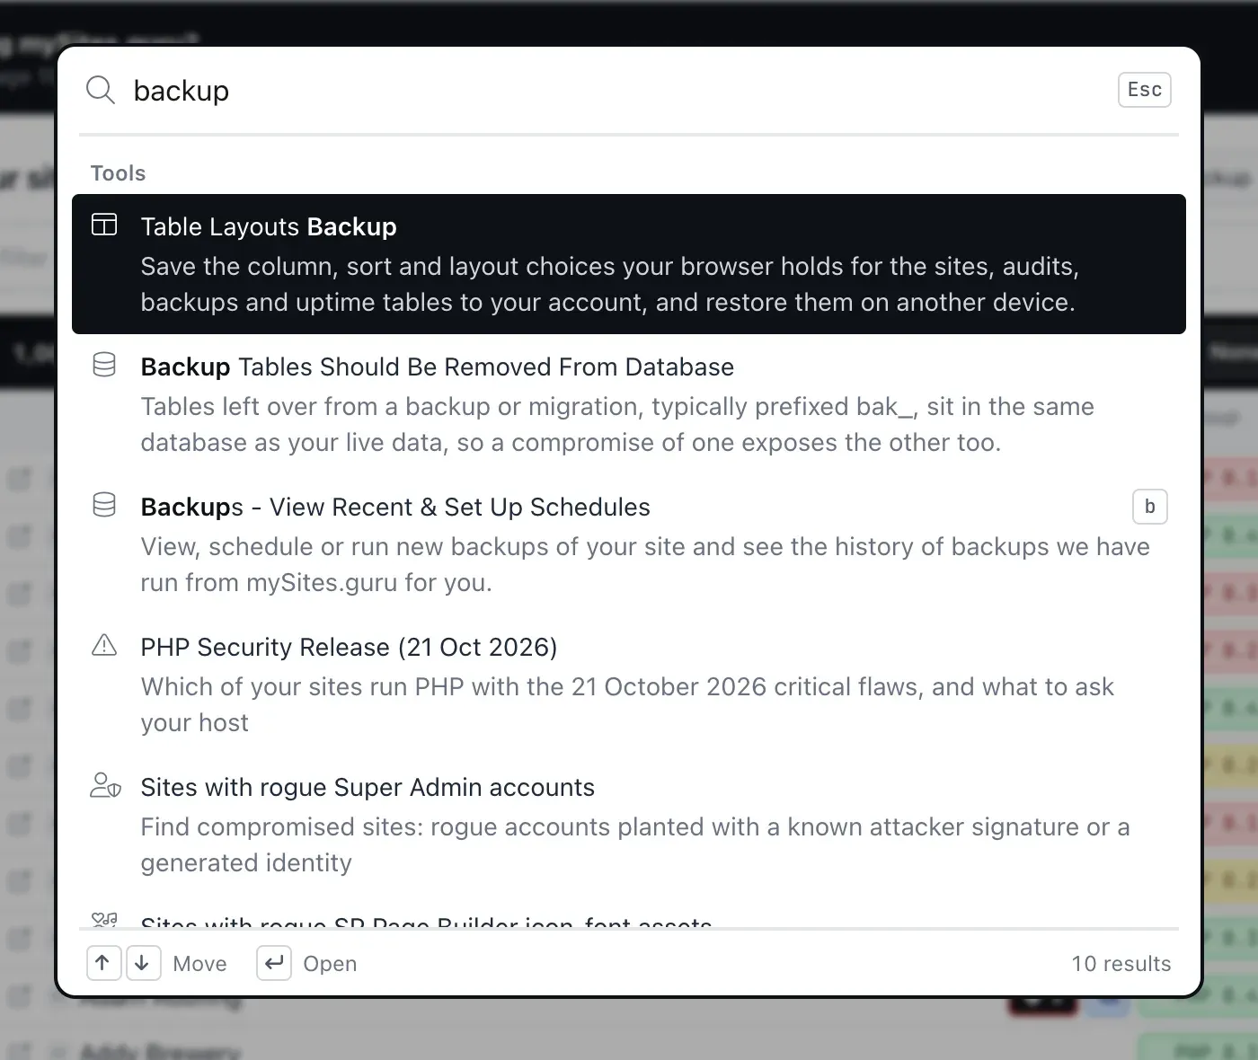This screenshot has width=1258, height=1060.
Task: Click the magnifying glass search icon
Action: (x=100, y=90)
